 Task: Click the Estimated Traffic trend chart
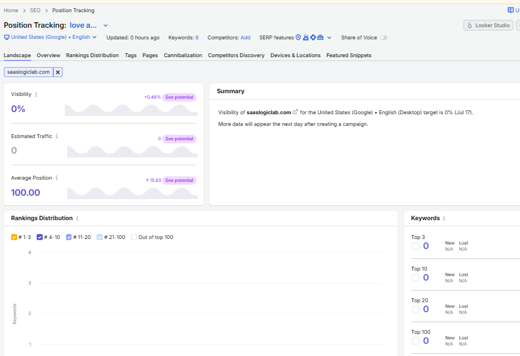click(x=132, y=151)
